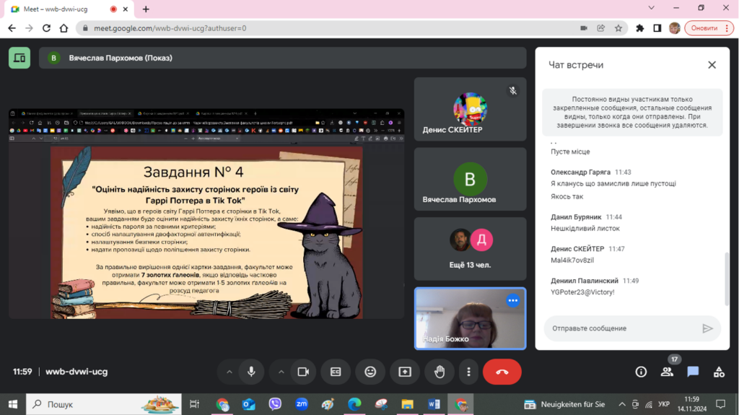This screenshot has height=415, width=739.
Task: Click 'Нешкідливий листок' chat message
Action: (x=585, y=229)
